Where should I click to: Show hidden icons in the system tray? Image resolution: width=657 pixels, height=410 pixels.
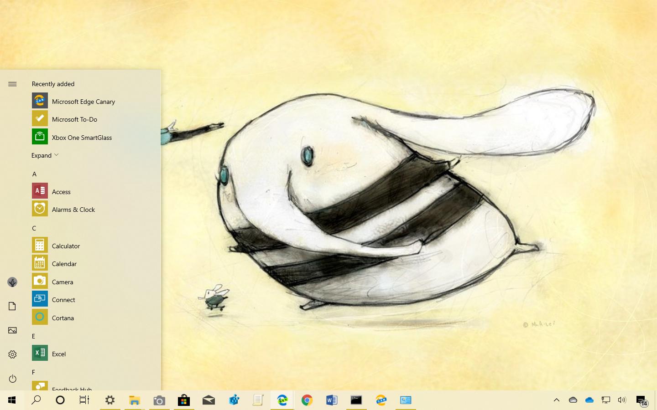tap(556, 400)
